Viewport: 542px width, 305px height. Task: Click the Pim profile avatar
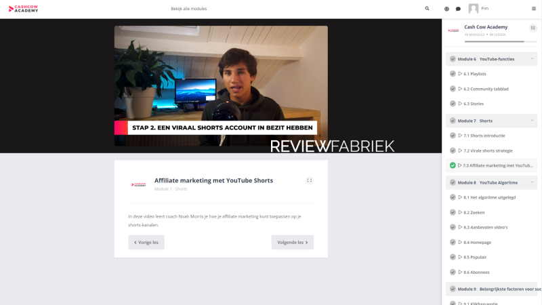(473, 8)
